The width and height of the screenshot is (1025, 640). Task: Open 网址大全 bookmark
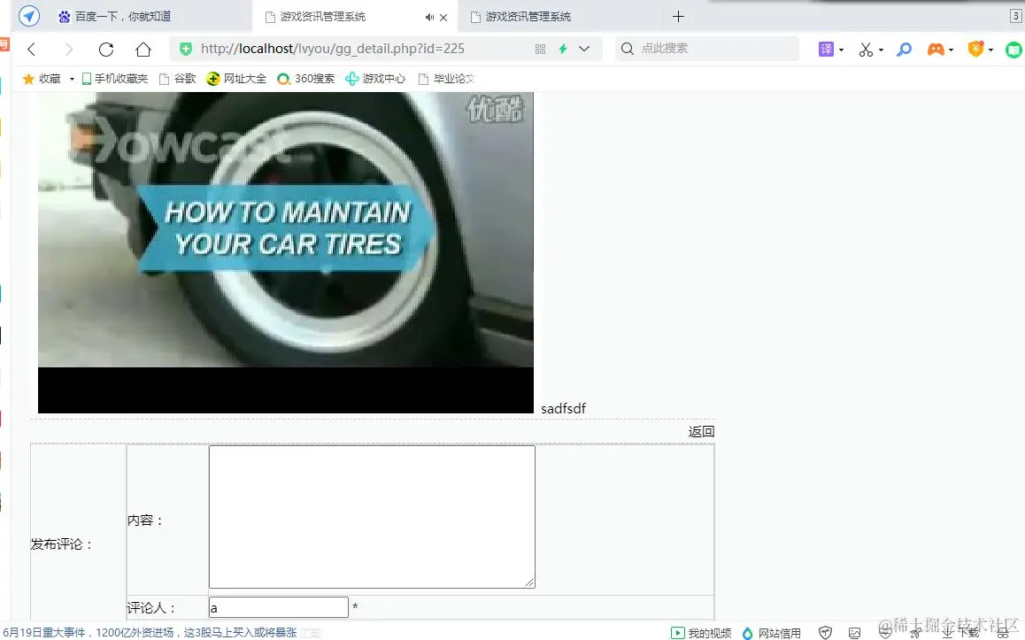(x=236, y=79)
